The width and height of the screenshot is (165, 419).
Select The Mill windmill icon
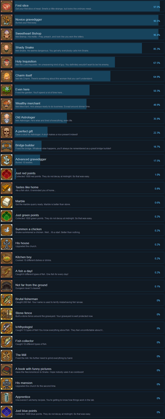(7, 356)
